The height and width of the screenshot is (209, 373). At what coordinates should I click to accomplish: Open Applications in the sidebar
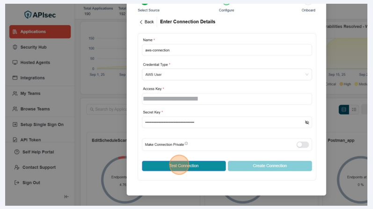click(40, 32)
